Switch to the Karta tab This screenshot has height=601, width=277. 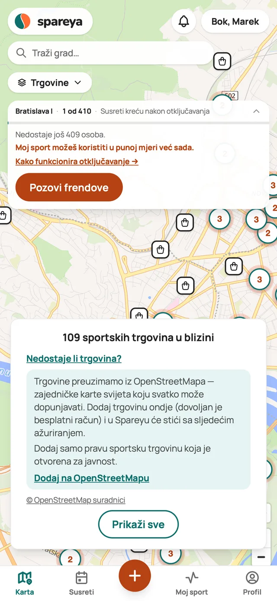[x=25, y=583]
